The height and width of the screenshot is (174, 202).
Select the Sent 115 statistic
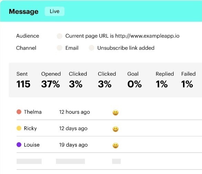(x=23, y=80)
